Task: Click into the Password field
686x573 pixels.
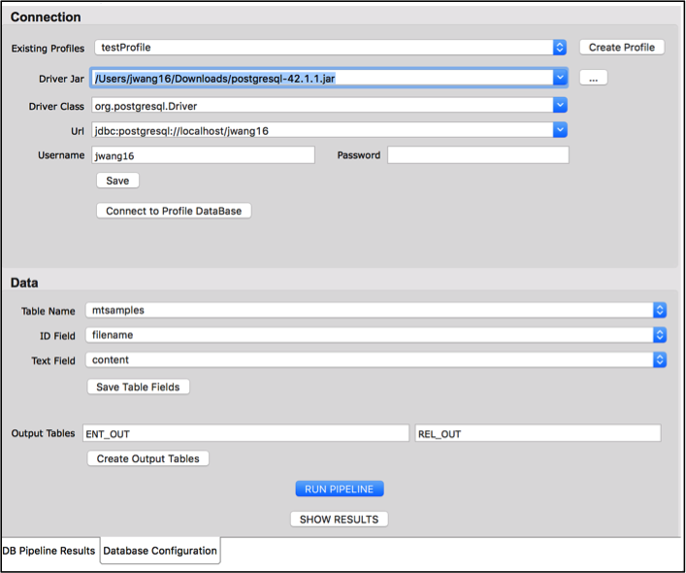Action: pyautogui.click(x=477, y=155)
